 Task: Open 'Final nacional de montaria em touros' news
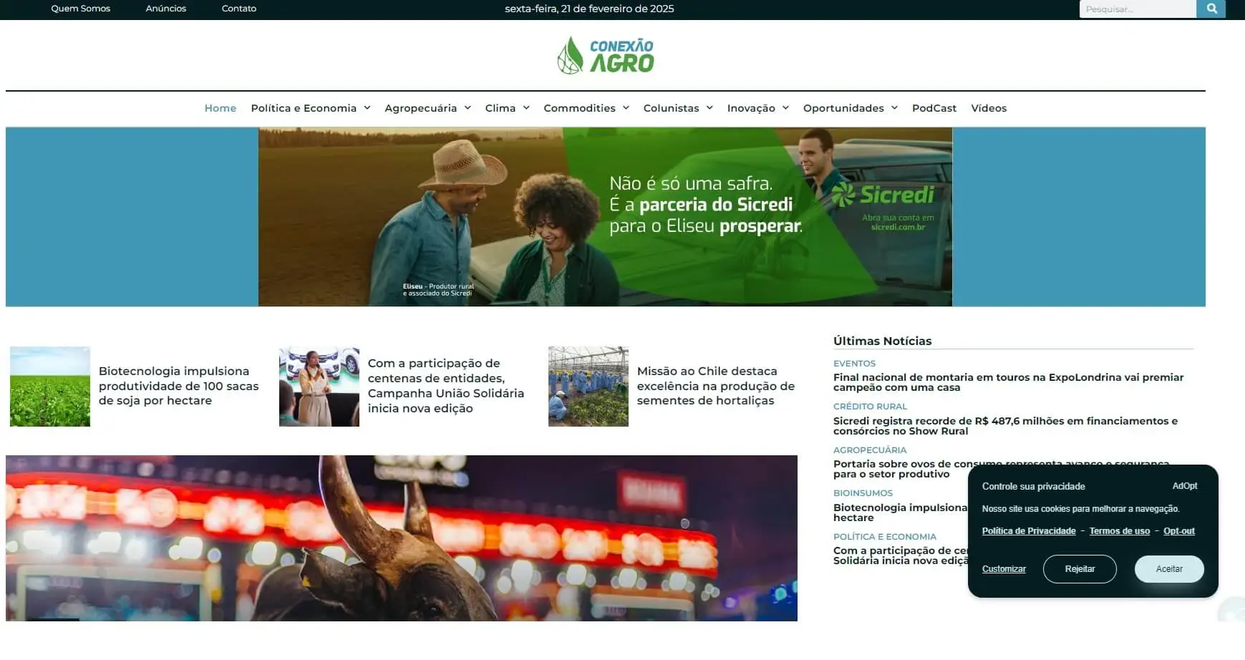pos(1008,382)
